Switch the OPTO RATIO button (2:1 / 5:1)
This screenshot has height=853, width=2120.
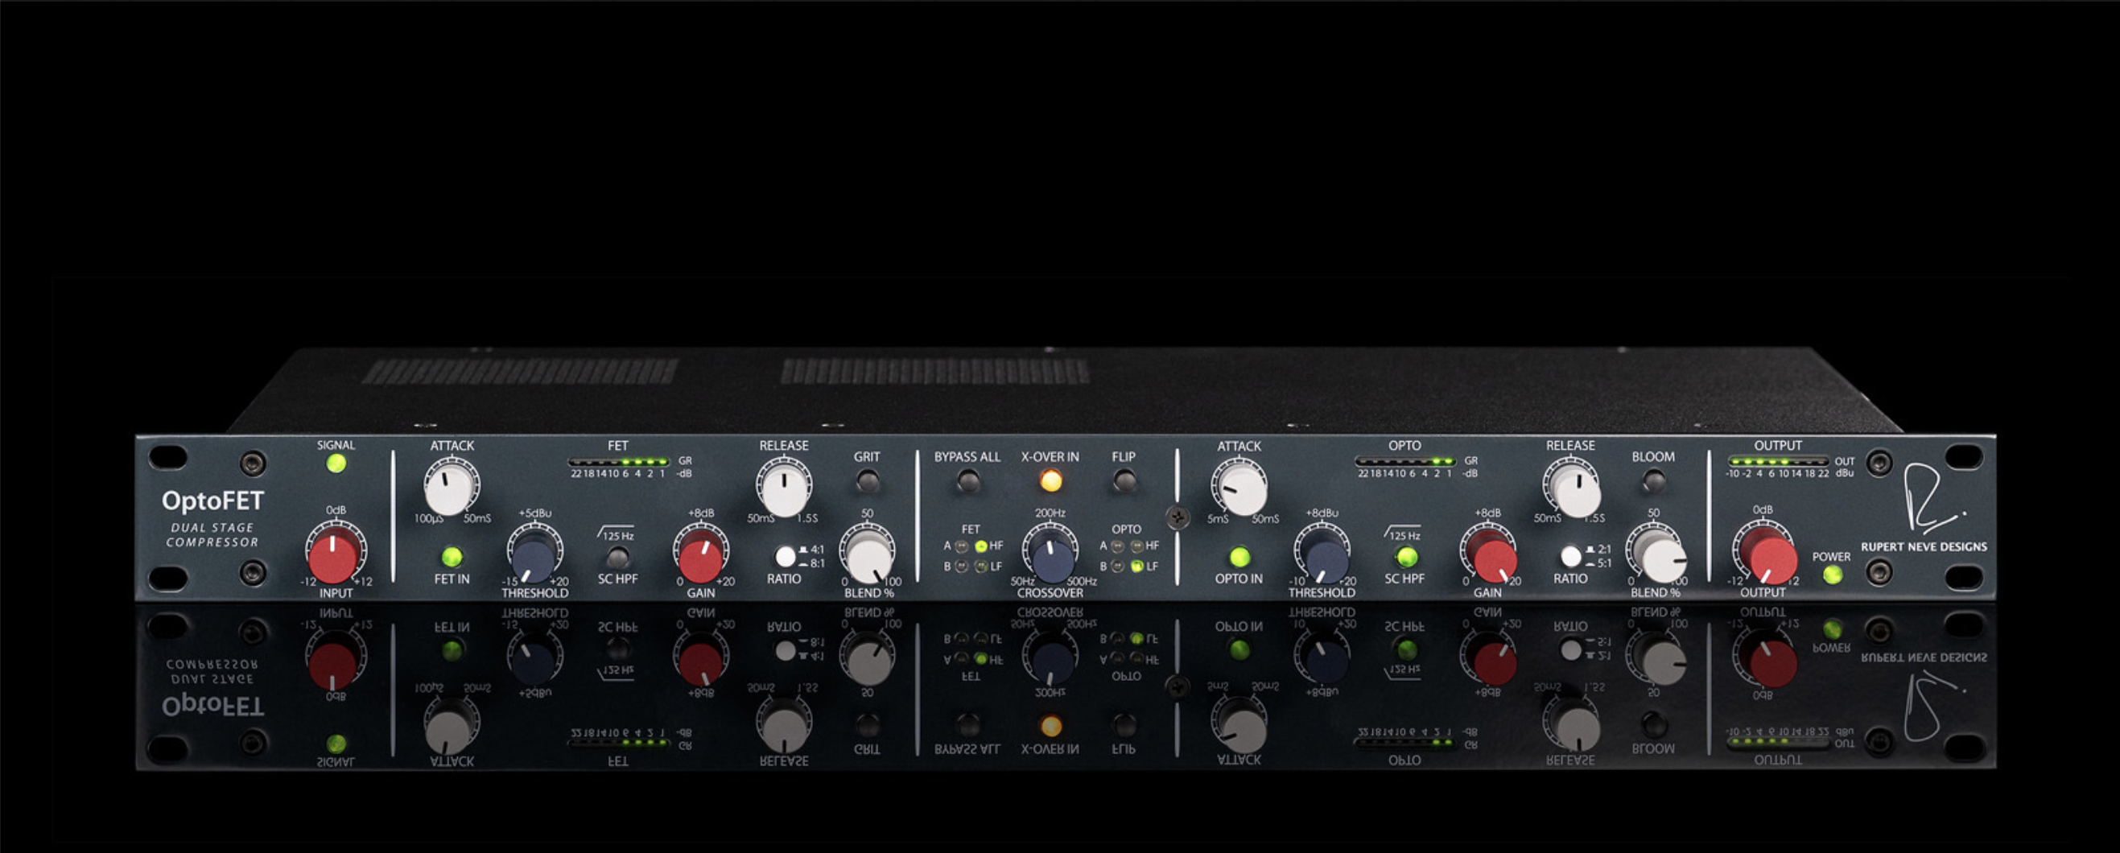[x=1571, y=557]
